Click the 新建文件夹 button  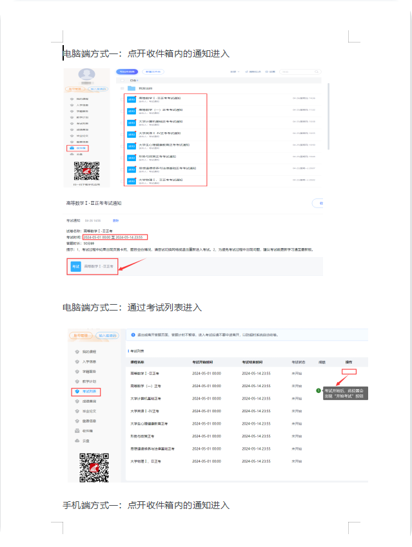[153, 72]
